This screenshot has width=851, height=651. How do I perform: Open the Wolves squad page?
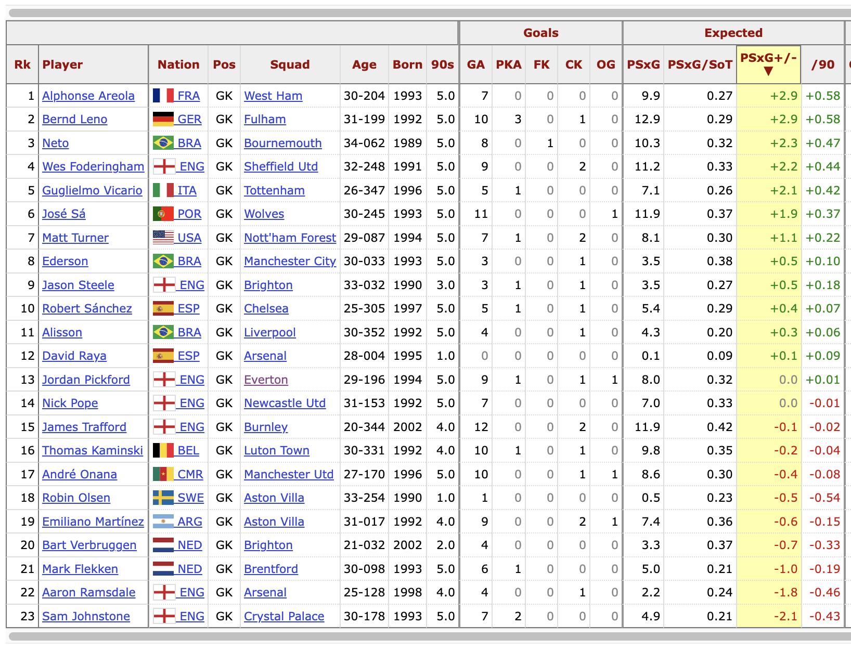coord(264,214)
